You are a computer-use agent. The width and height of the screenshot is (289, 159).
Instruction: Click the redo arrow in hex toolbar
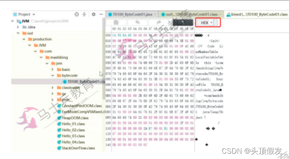tap(159, 23)
